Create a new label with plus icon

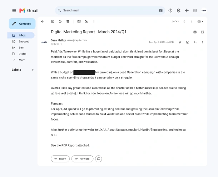(33, 70)
